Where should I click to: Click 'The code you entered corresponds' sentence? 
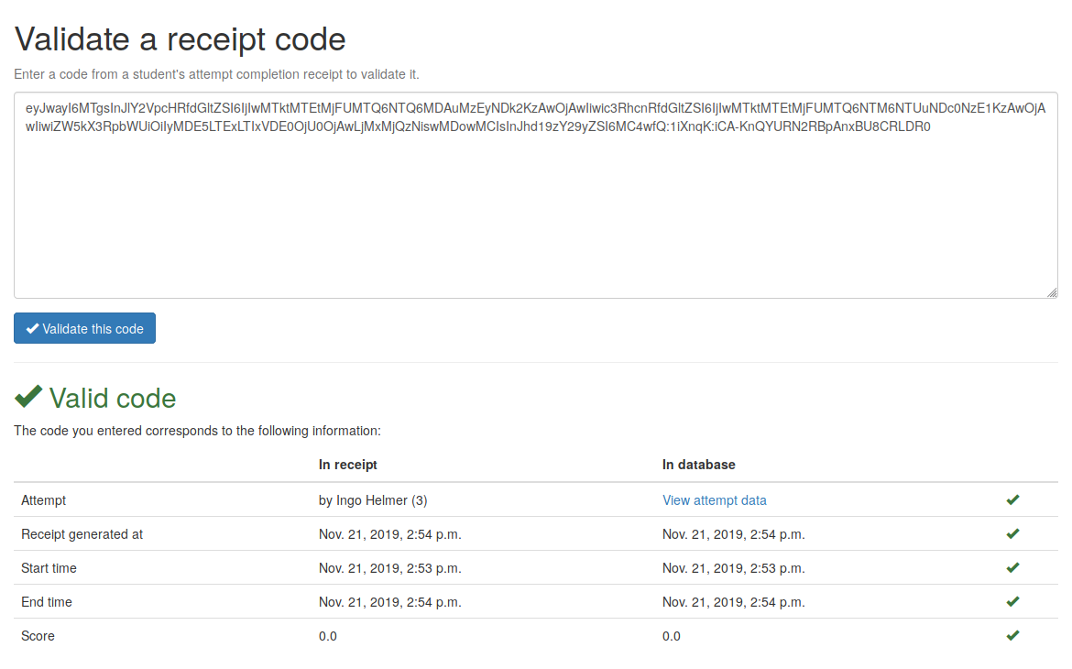(x=198, y=431)
